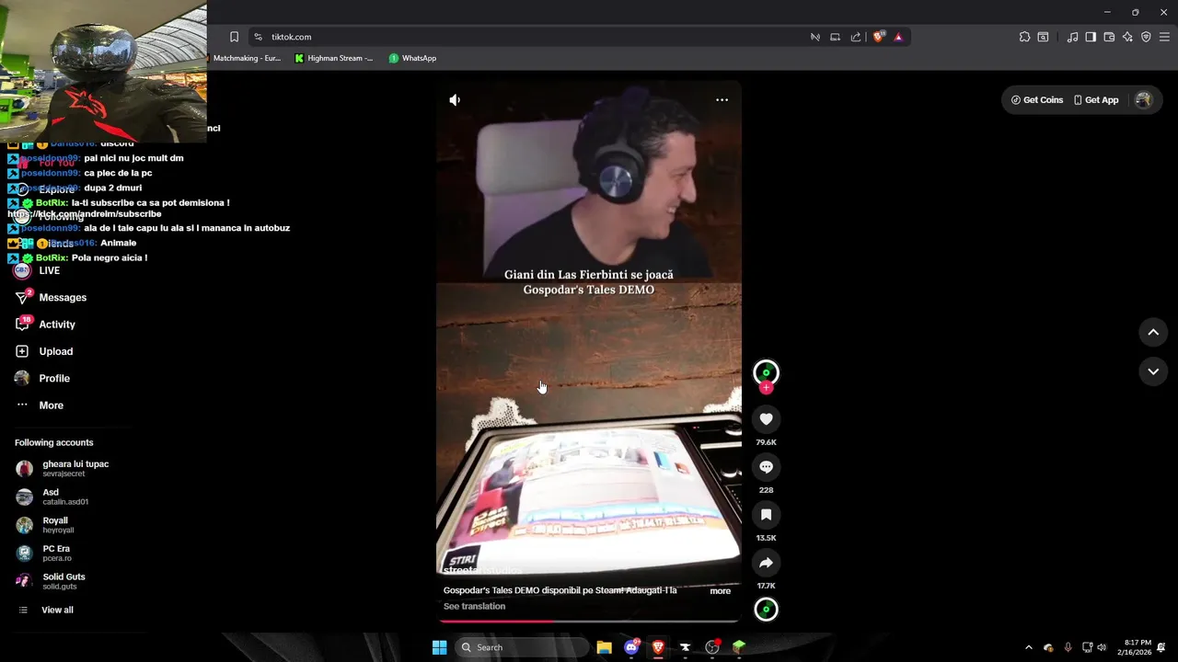Viewport: 1178px width, 662px height.
Task: Open the Windows Start menu
Action: tap(439, 647)
